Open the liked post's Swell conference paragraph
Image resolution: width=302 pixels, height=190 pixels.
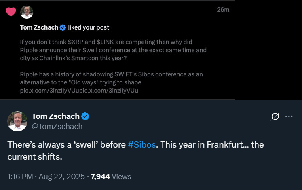tap(113, 51)
